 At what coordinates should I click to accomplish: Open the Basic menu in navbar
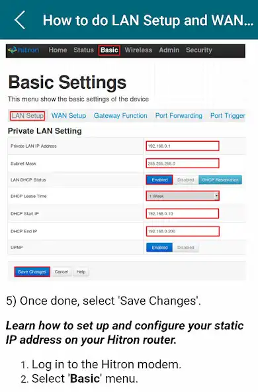tap(109, 50)
